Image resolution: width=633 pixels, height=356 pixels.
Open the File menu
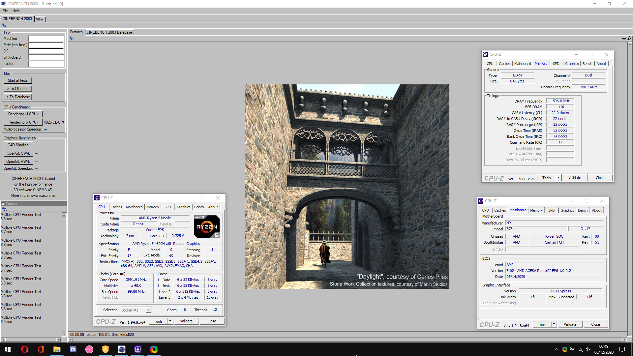point(5,11)
